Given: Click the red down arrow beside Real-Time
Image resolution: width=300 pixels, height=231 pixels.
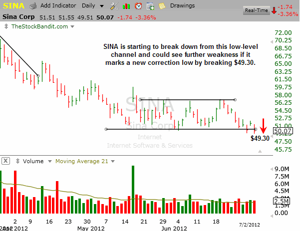Looking at the screenshot, I should [274, 10].
